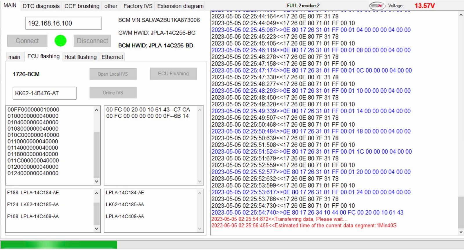The image size is (464, 250).
Task: Select the 'other' tab
Action: [x=111, y=6]
